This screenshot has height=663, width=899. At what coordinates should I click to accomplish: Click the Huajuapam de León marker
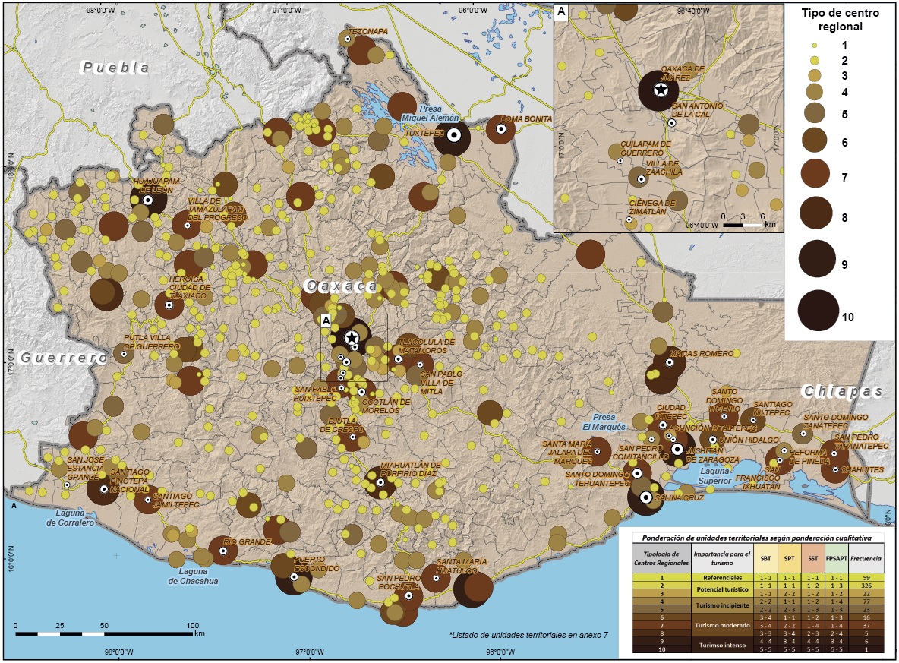pos(149,200)
